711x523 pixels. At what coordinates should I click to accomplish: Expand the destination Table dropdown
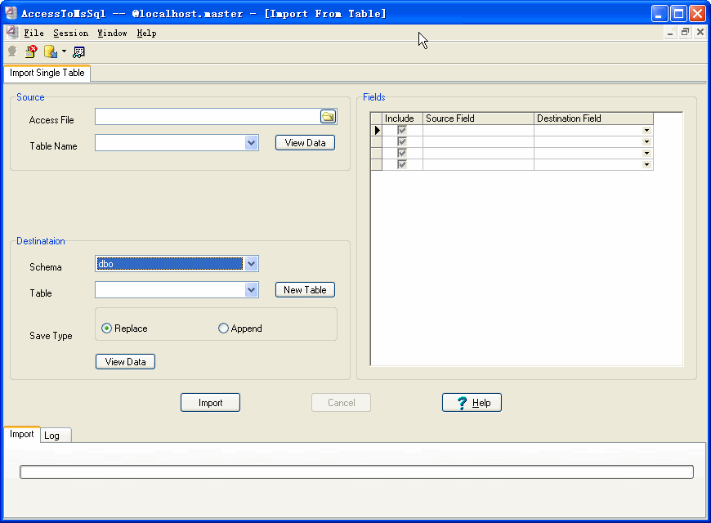[251, 290]
